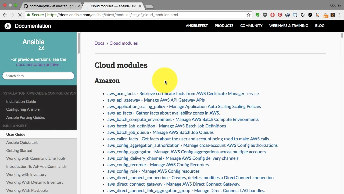Open Working With Dynamic Inventory
Viewport: 344px width, 194px height.
35,182
